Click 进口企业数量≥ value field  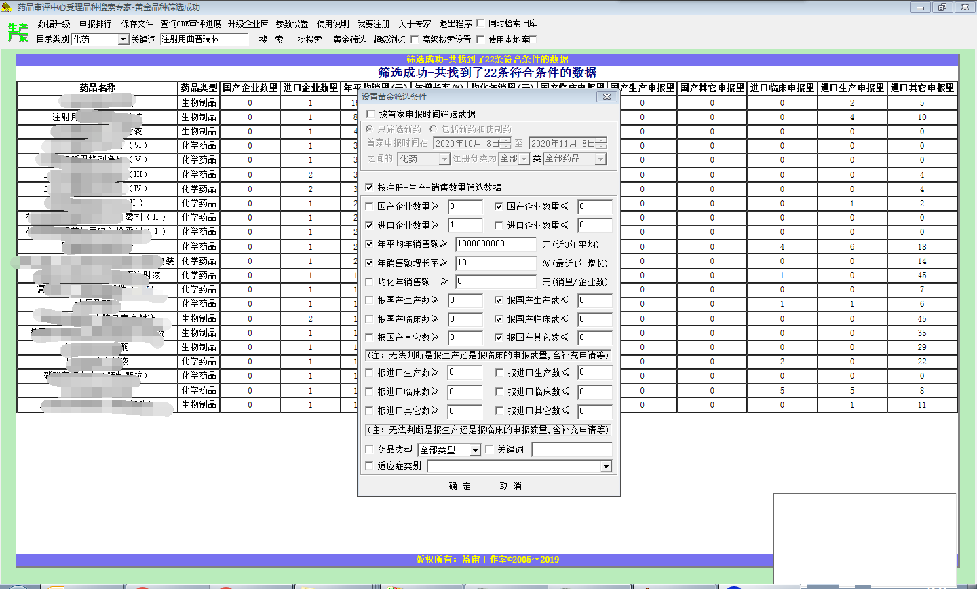(x=465, y=225)
